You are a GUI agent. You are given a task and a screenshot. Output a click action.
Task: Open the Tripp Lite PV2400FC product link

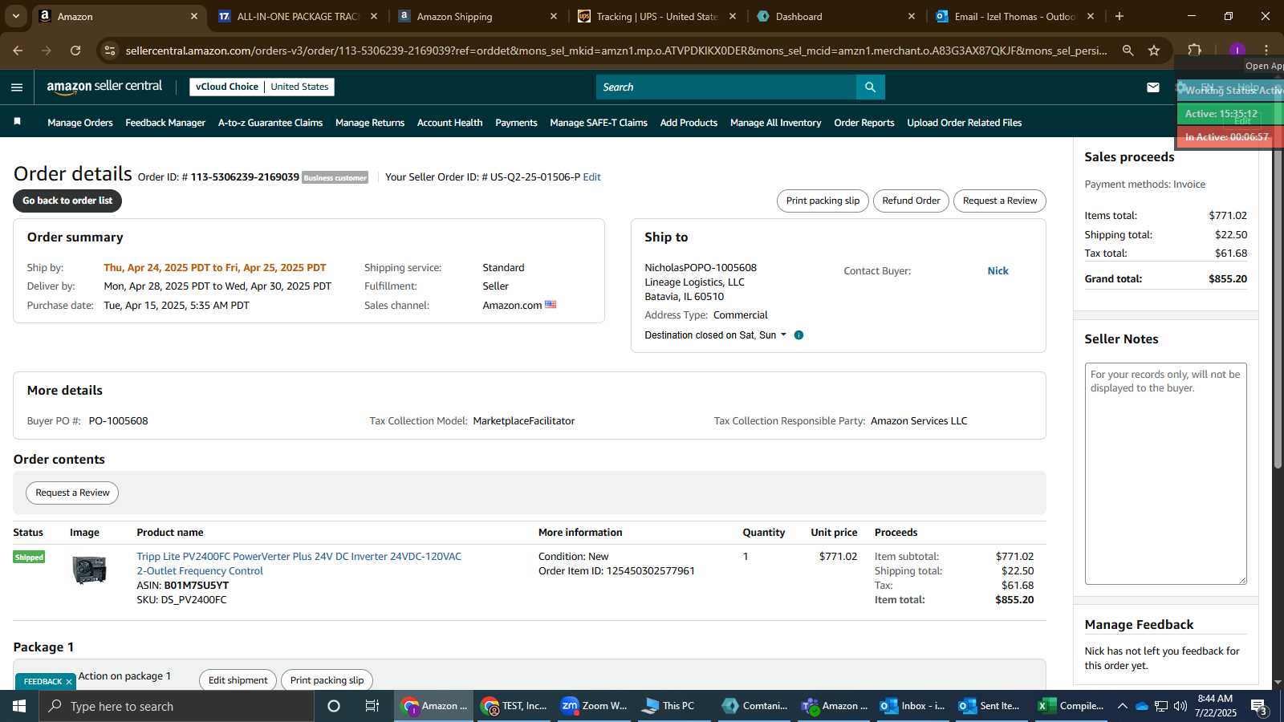(299, 564)
